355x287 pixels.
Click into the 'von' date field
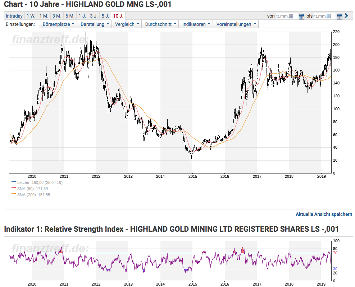click(x=287, y=16)
